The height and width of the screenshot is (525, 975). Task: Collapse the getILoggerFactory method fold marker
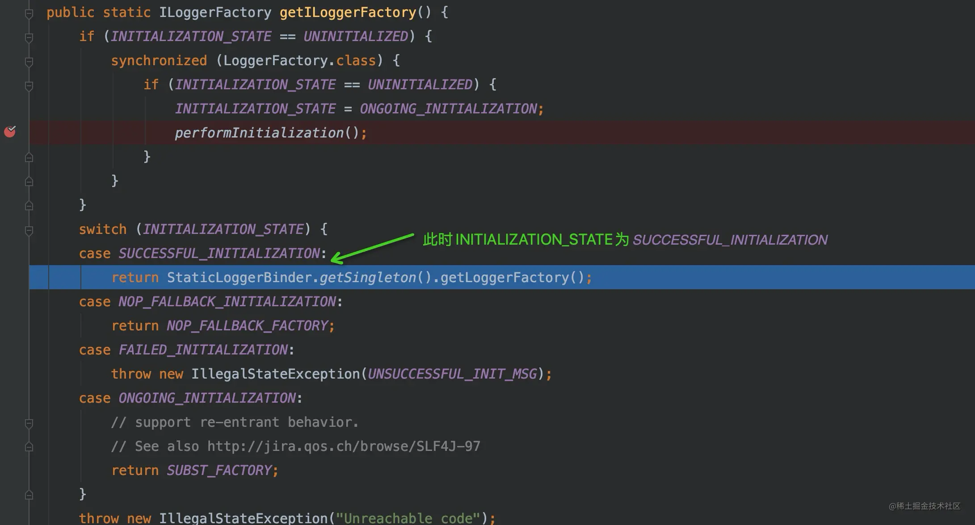point(29,14)
